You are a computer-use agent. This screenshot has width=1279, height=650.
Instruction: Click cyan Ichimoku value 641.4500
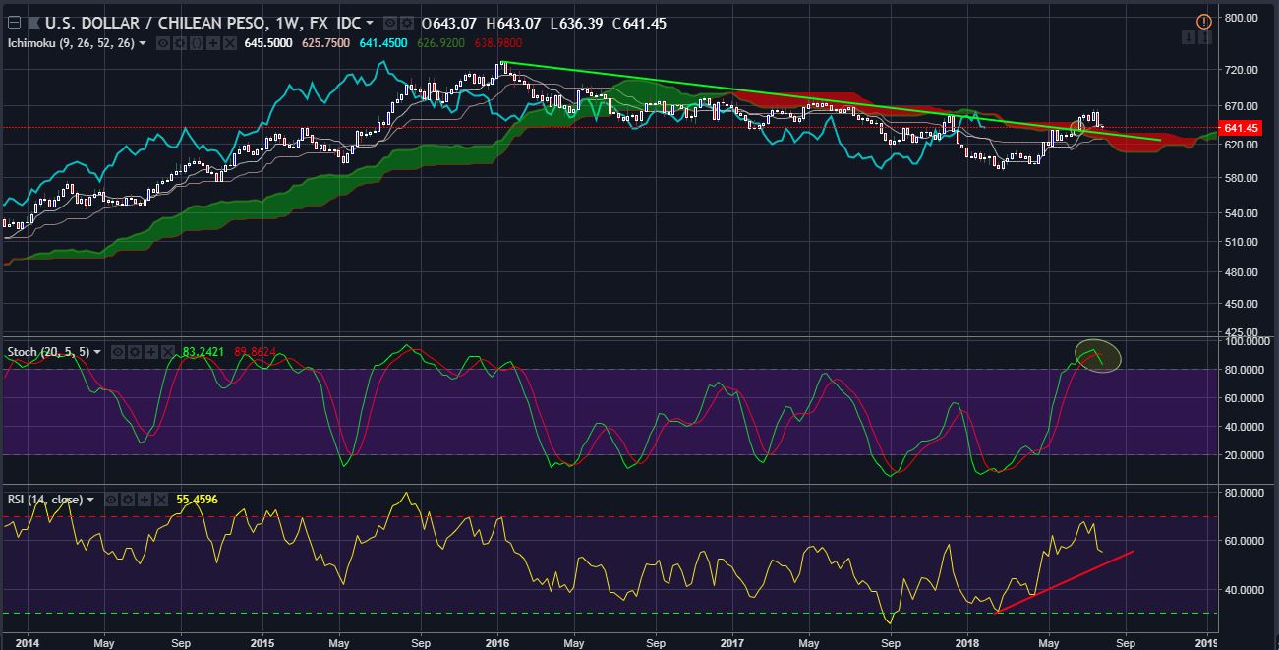pyautogui.click(x=383, y=43)
